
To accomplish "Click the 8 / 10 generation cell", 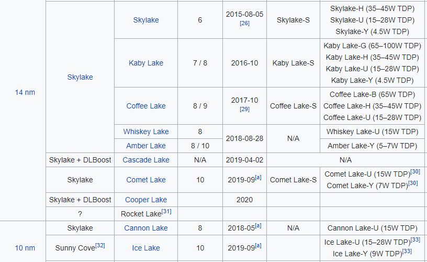I will click(200, 146).
